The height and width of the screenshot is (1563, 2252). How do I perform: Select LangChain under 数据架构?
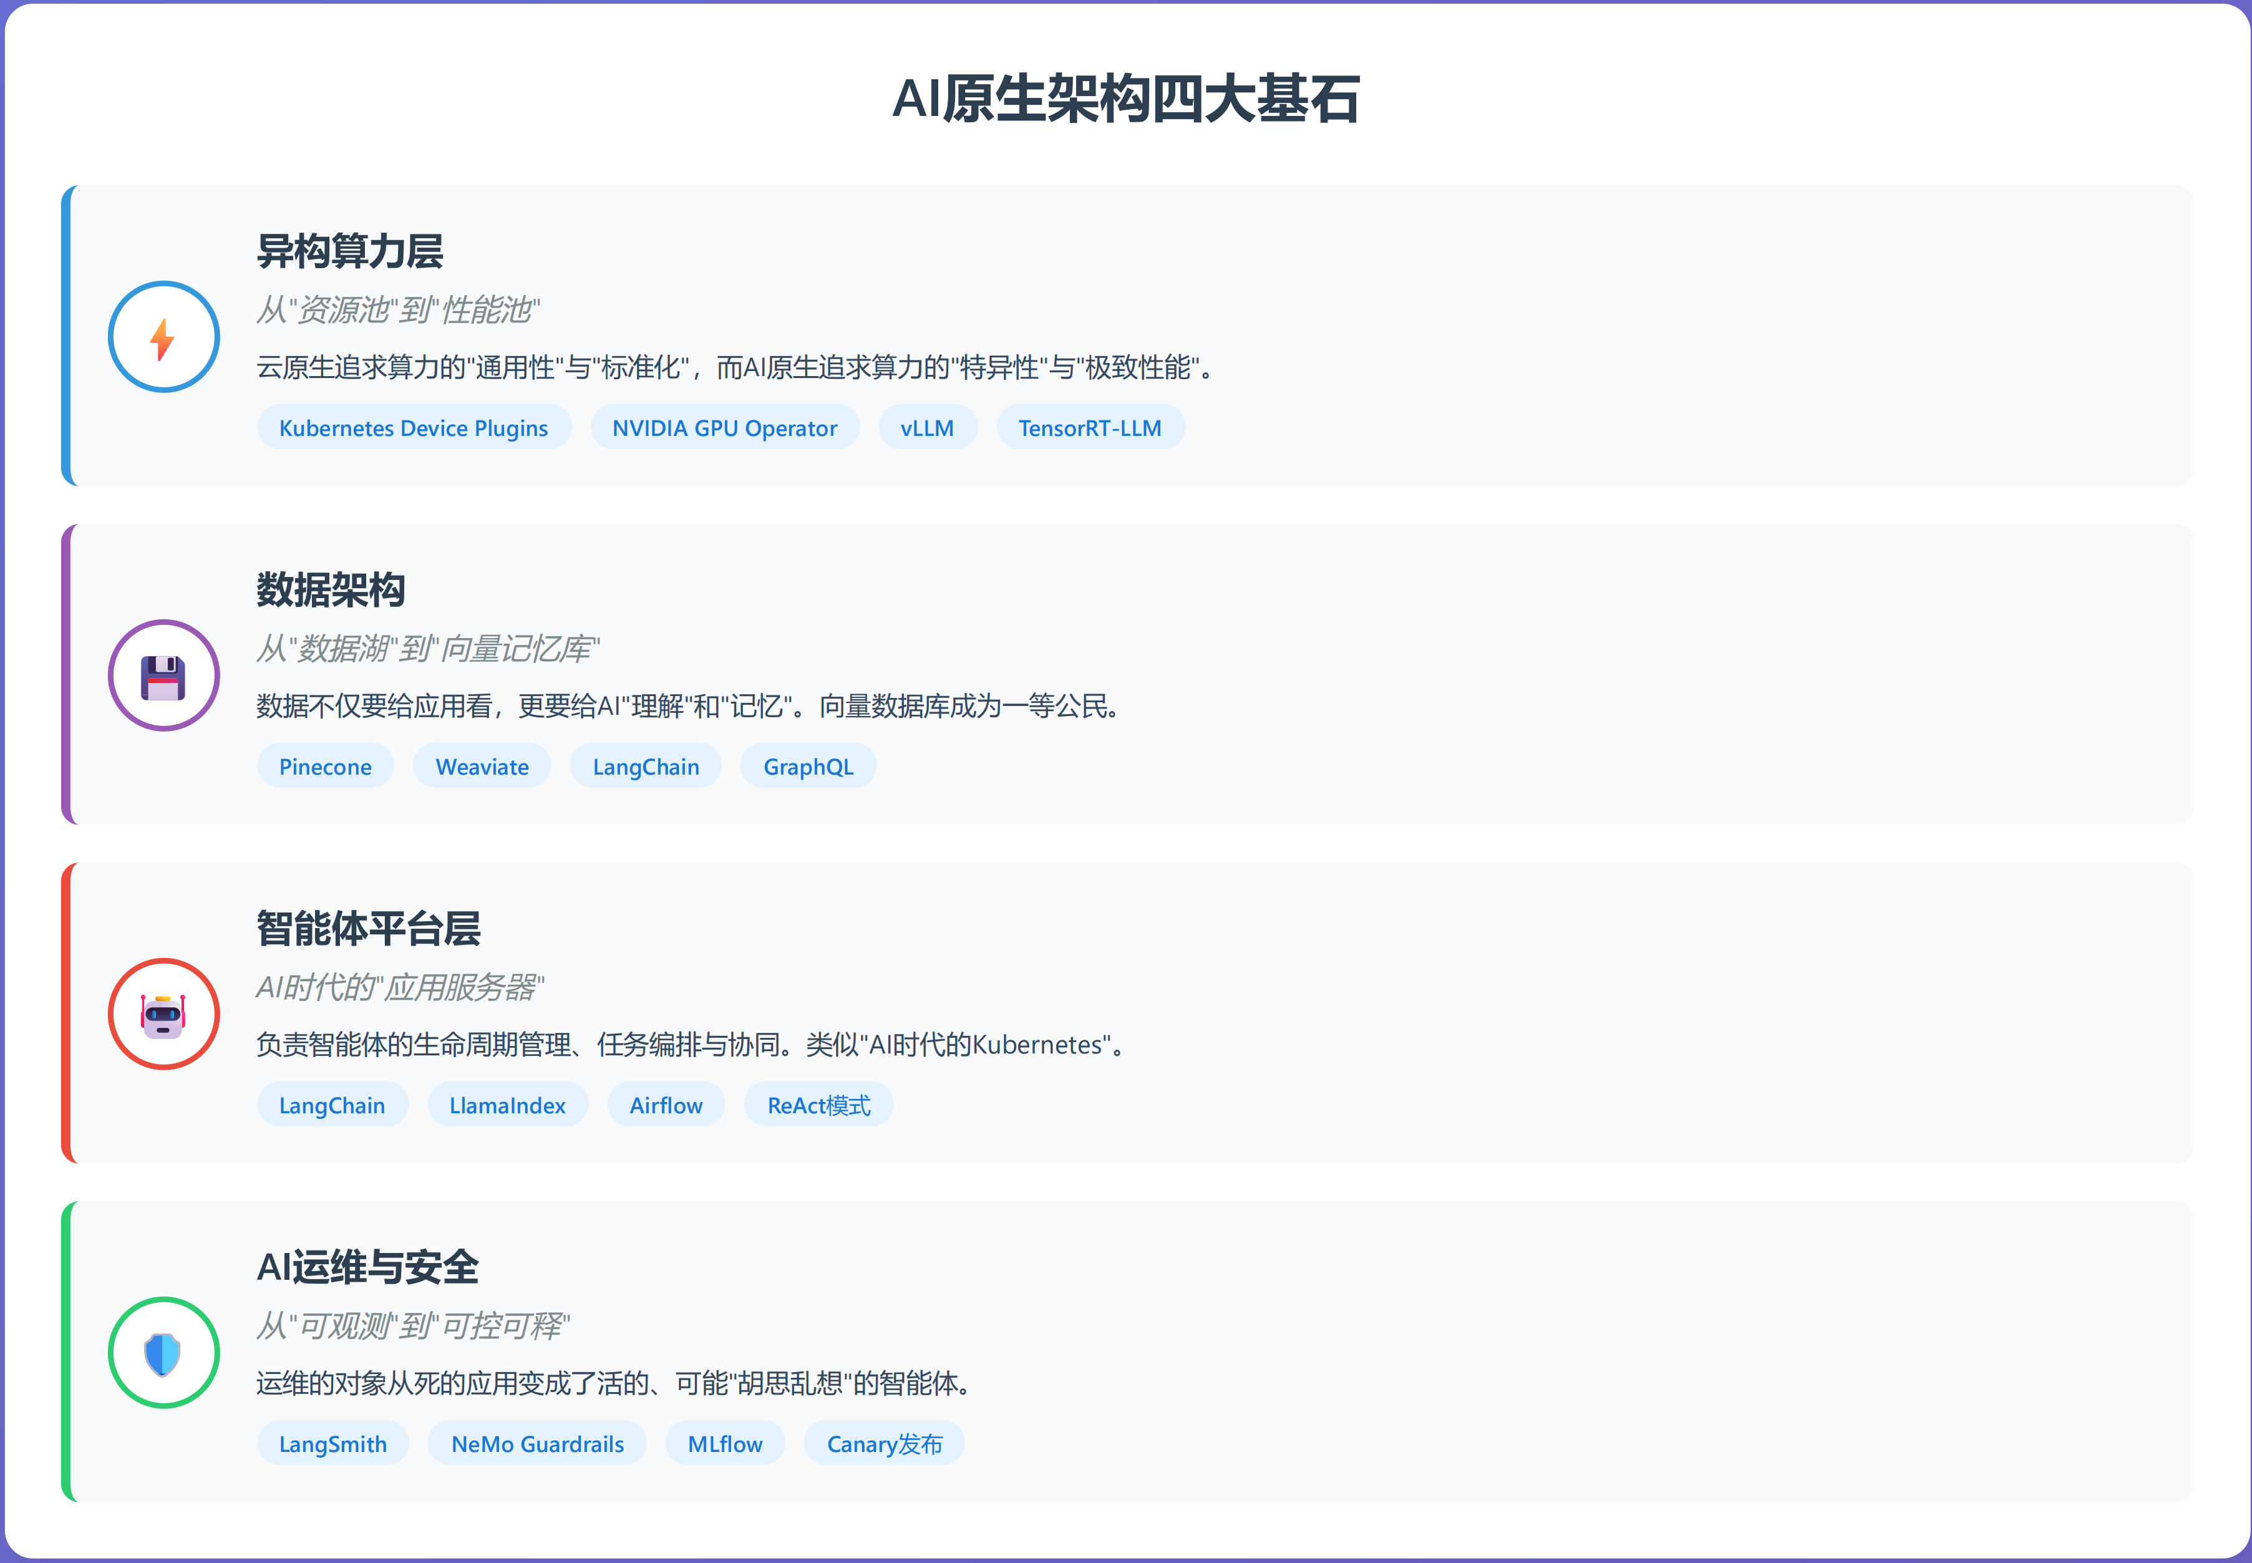pos(644,766)
